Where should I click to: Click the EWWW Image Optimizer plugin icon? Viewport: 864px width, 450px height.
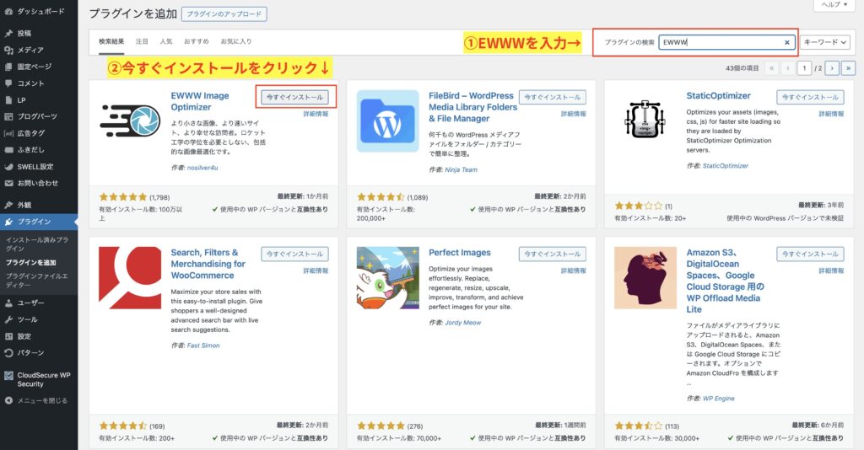point(130,121)
